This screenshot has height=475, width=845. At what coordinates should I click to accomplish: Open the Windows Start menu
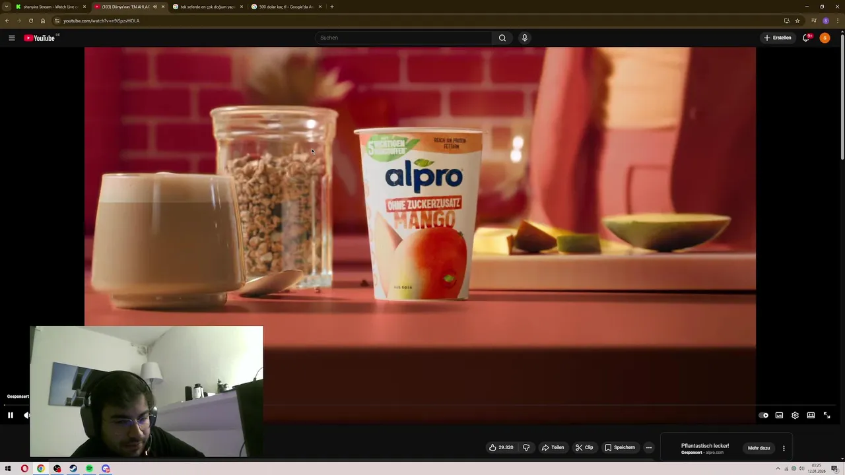point(8,468)
